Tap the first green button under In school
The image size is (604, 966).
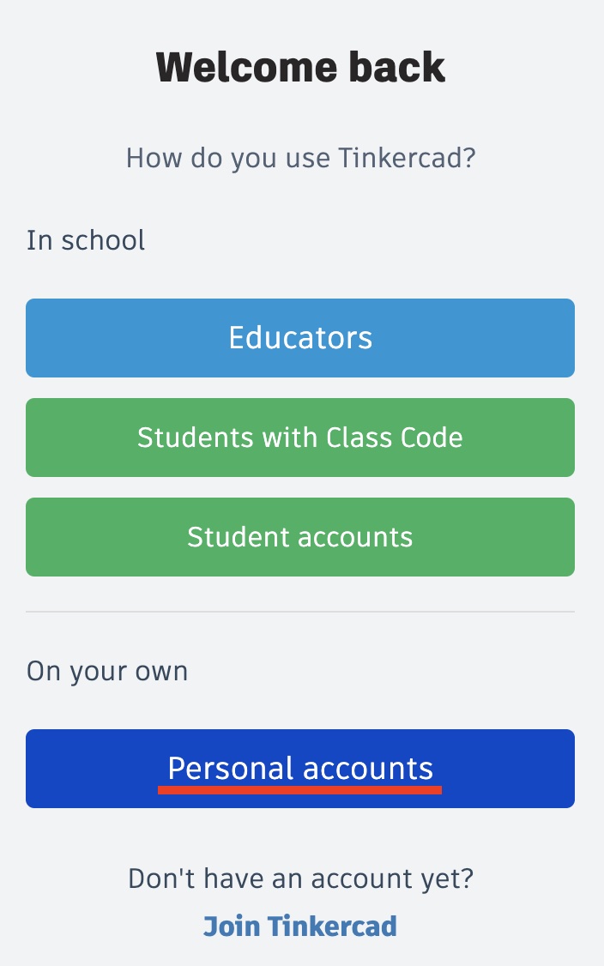pyautogui.click(x=300, y=438)
